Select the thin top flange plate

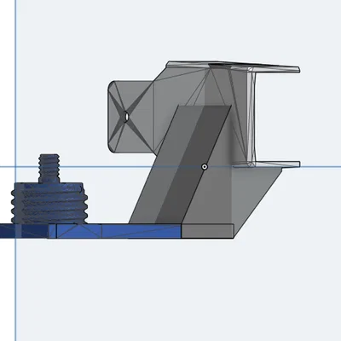(x=233, y=66)
